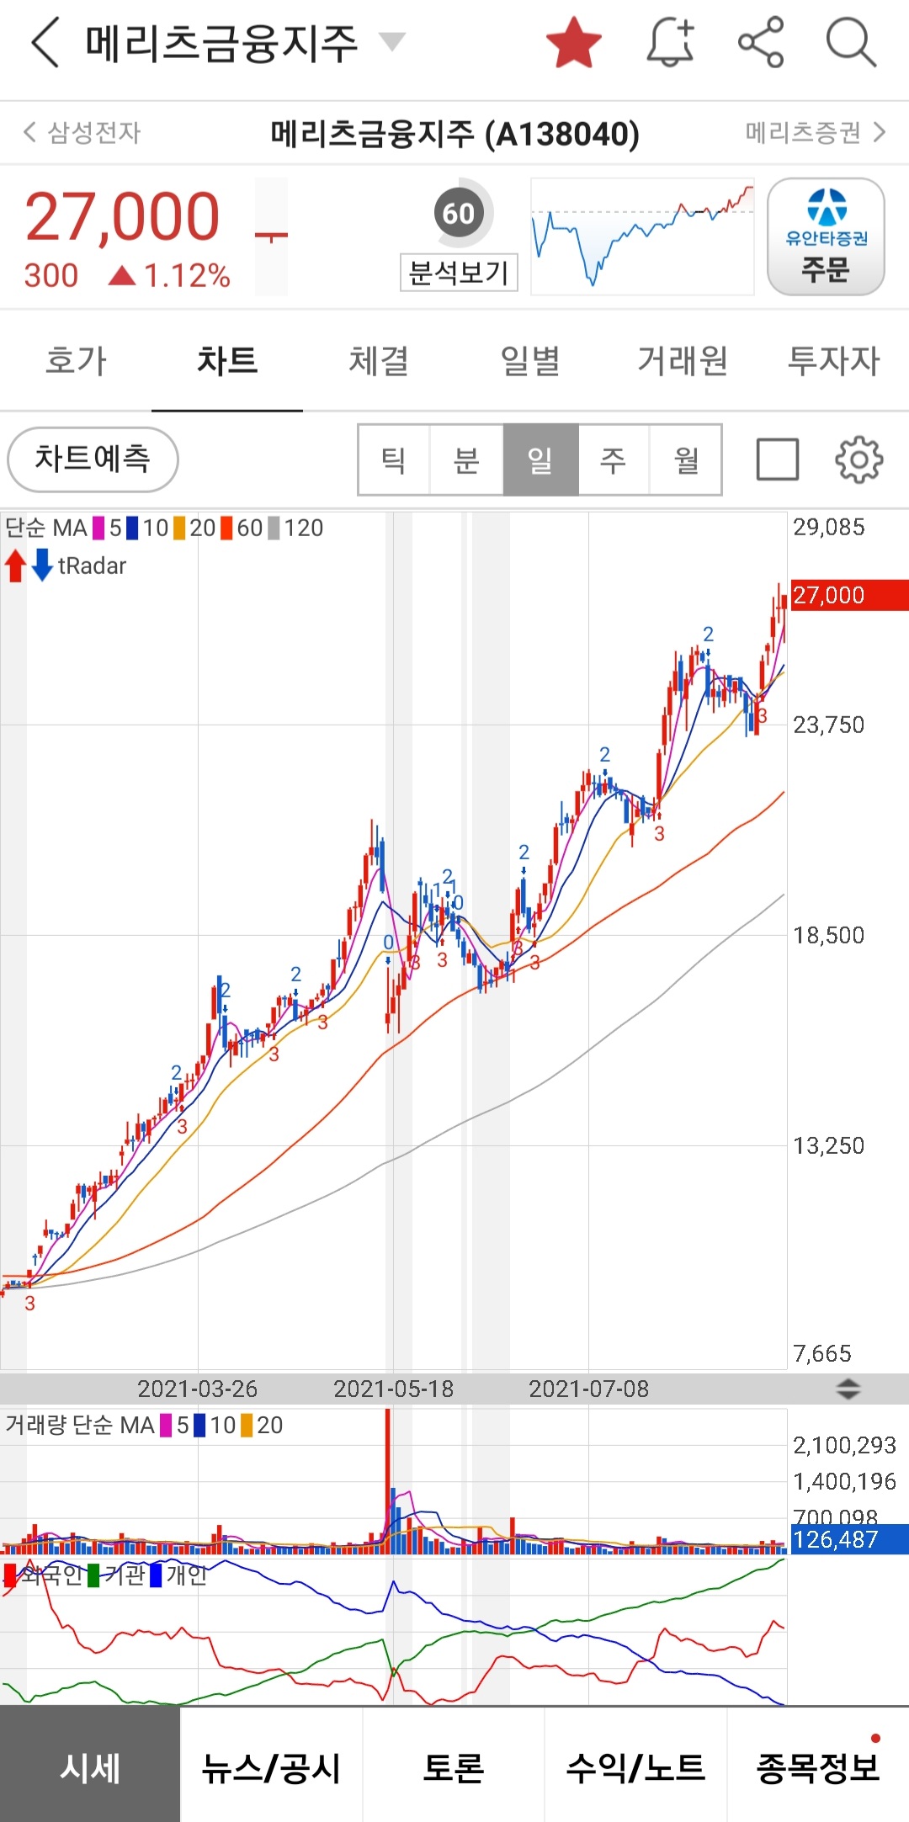
Task: Tap the 1.12% change rate
Action: tap(187, 275)
